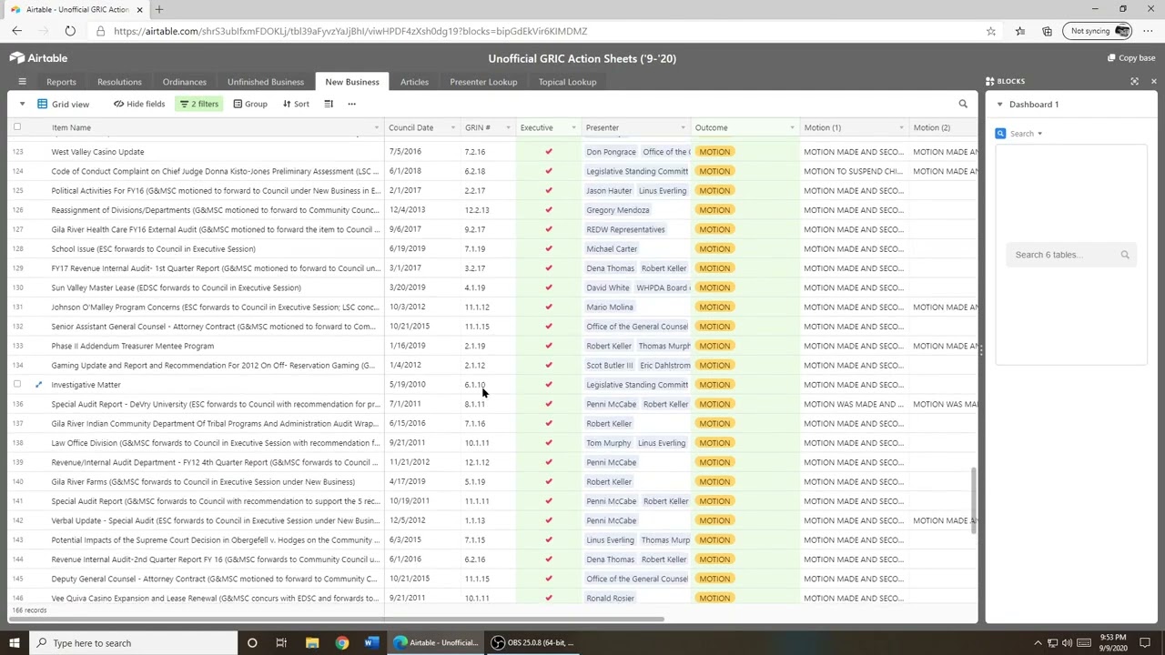Click the Cortana circle icon
The image size is (1165, 655).
pyautogui.click(x=252, y=643)
